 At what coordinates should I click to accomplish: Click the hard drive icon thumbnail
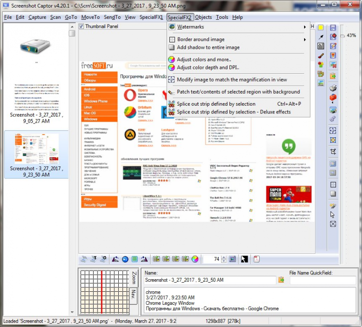click(35, 47)
